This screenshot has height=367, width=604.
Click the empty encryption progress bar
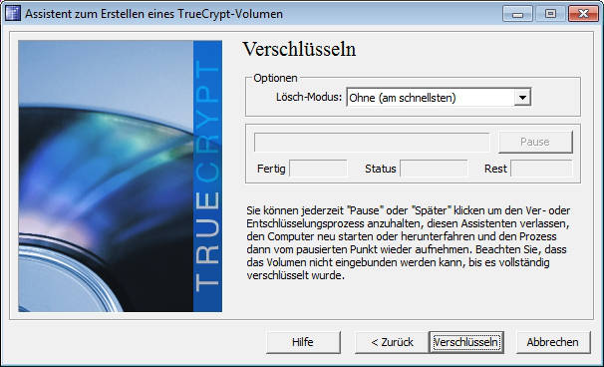pos(372,143)
